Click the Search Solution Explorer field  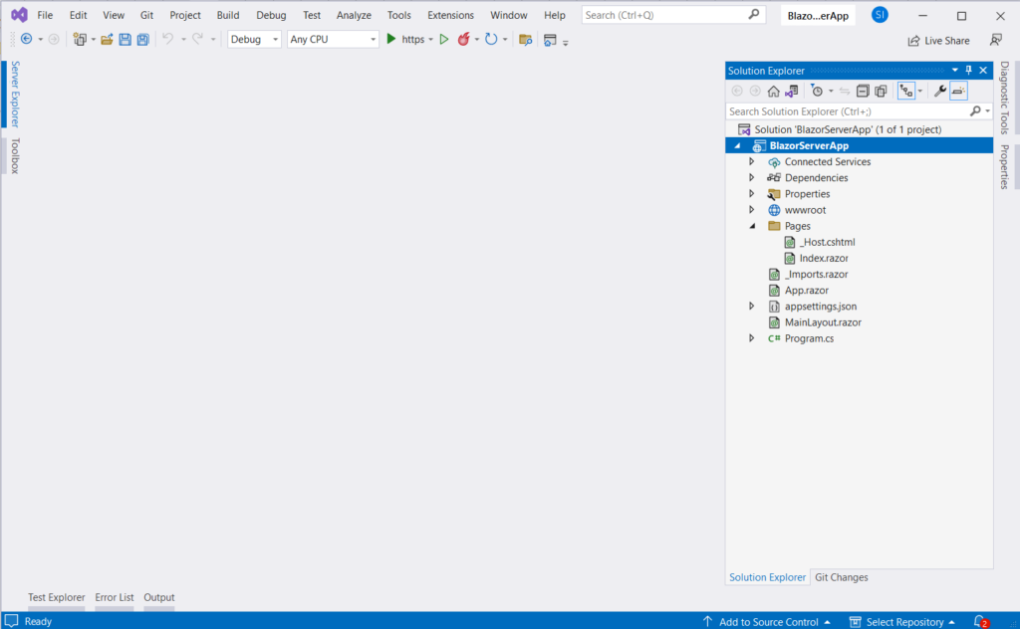pyautogui.click(x=847, y=111)
